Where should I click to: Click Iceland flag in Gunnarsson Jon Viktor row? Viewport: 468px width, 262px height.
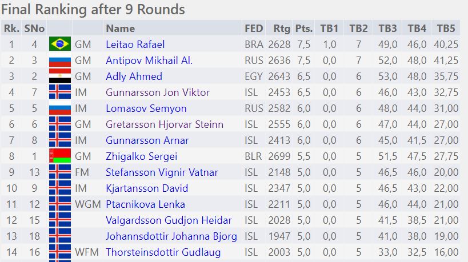pos(59,92)
